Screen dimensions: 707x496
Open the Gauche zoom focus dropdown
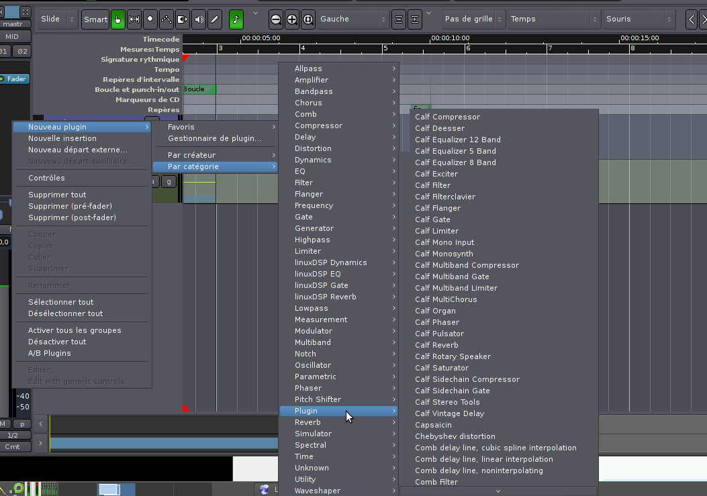[353, 19]
